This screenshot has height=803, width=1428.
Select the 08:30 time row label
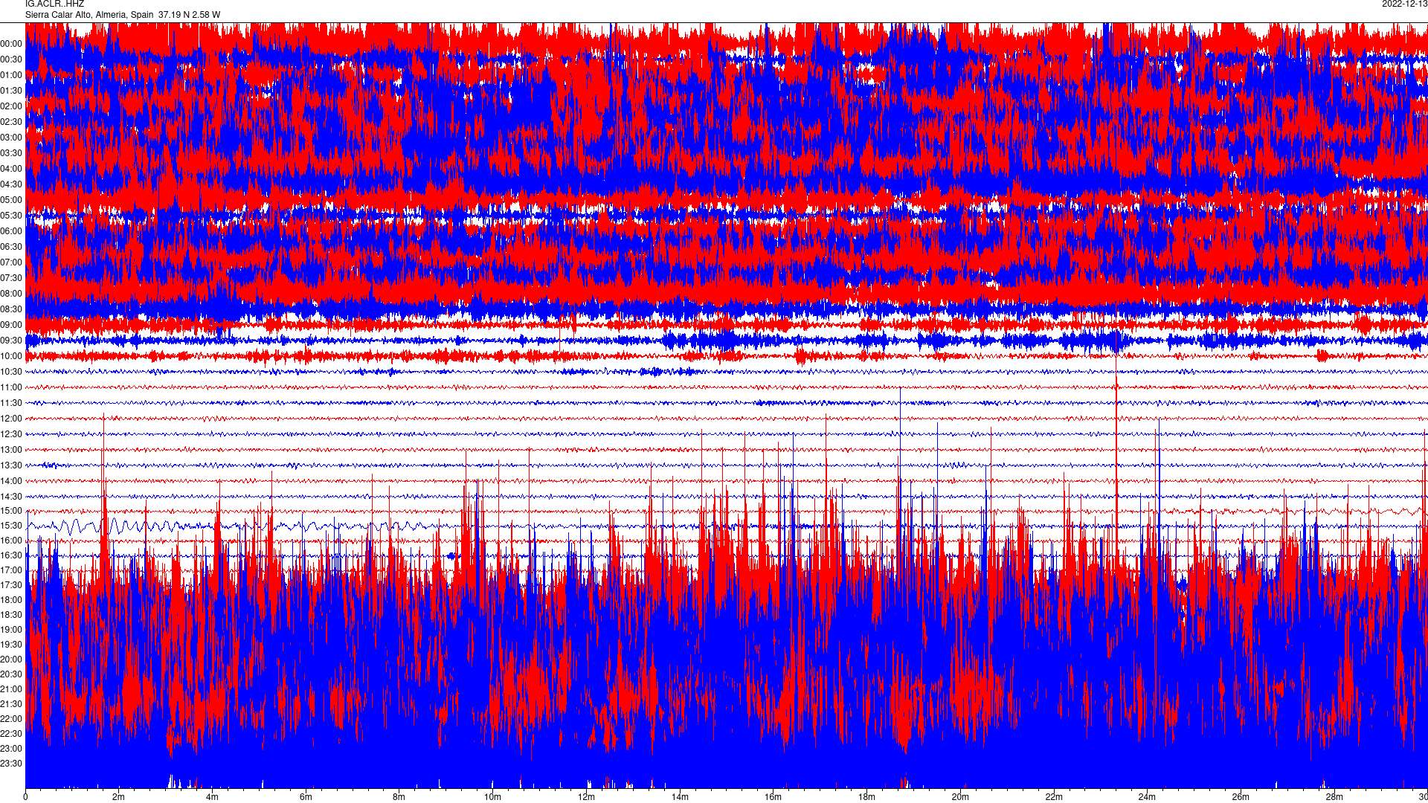pos(11,309)
